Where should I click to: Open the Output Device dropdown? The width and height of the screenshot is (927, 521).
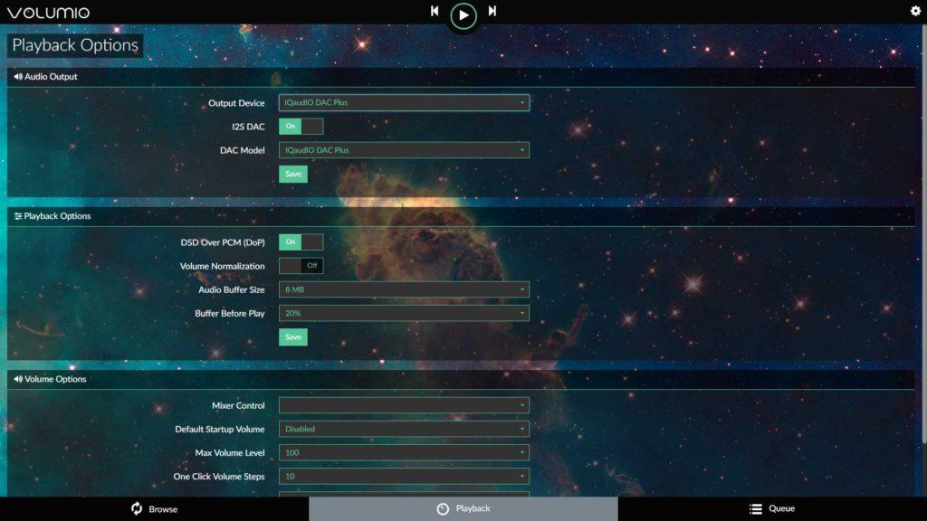[x=404, y=103]
